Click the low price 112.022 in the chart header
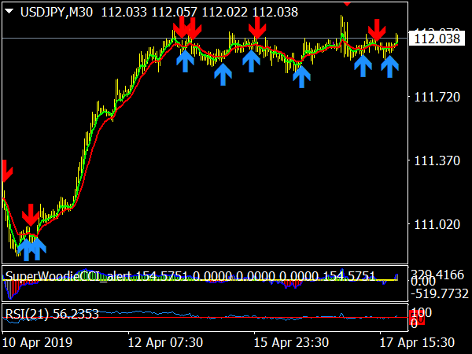This screenshot has width=472, height=354. [224, 13]
